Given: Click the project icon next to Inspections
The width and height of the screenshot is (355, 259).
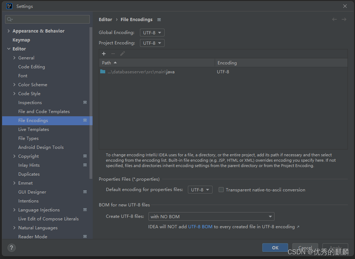Looking at the screenshot, I should click(85, 103).
